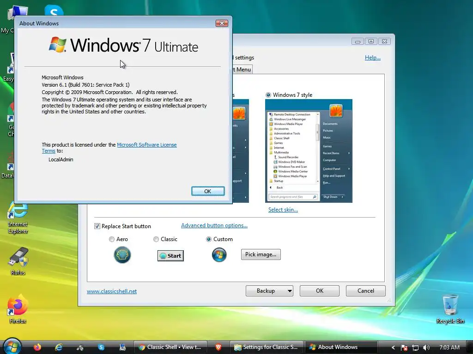Click the Classic Start button image
The image size is (473, 354).
click(170, 256)
